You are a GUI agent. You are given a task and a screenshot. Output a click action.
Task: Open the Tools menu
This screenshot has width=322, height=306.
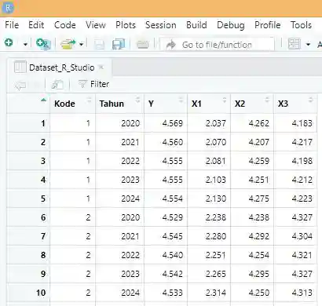301,25
